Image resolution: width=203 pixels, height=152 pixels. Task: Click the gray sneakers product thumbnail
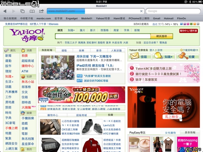(x=92, y=127)
